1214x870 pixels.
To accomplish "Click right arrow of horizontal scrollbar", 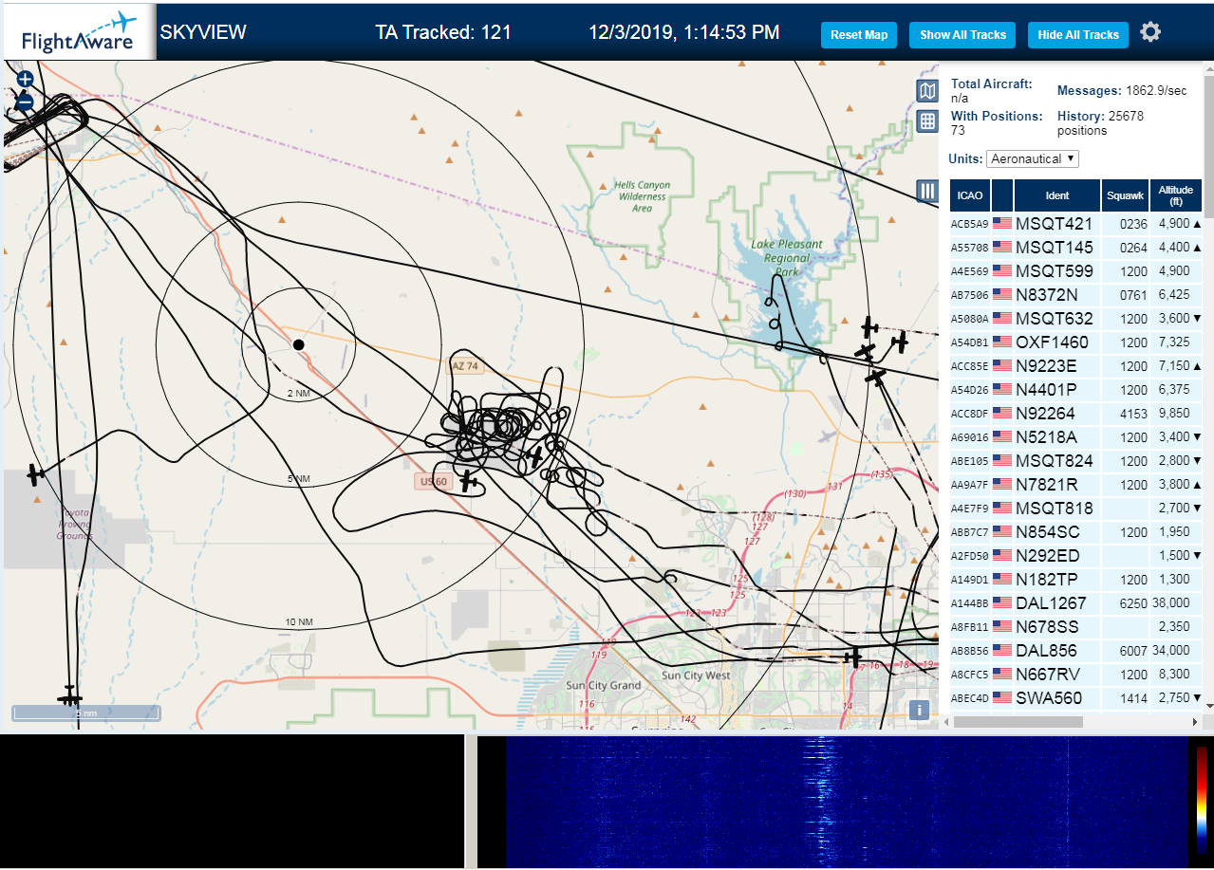I will pos(1195,722).
